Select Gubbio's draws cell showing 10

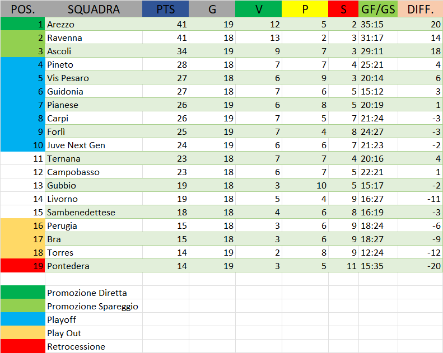coord(305,186)
